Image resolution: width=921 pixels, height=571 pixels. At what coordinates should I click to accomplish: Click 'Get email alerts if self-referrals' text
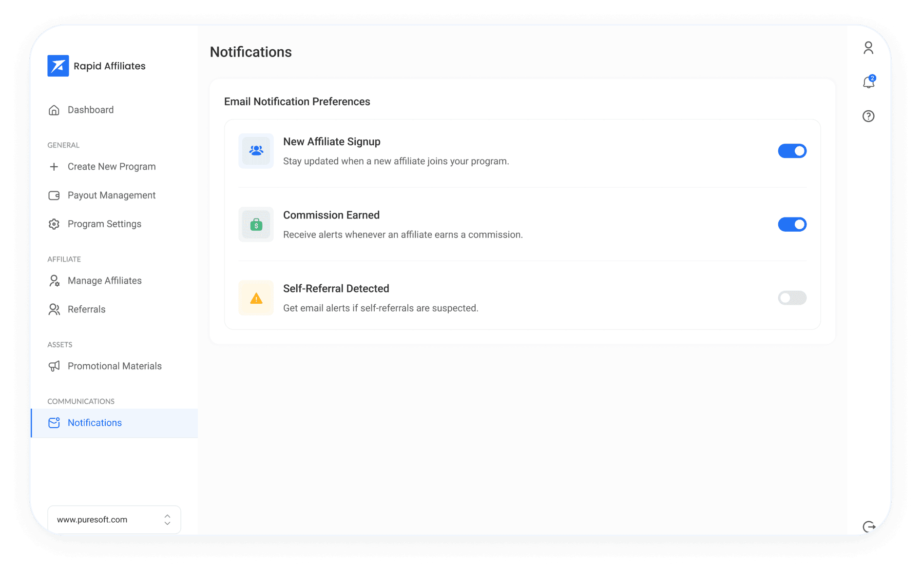click(381, 308)
